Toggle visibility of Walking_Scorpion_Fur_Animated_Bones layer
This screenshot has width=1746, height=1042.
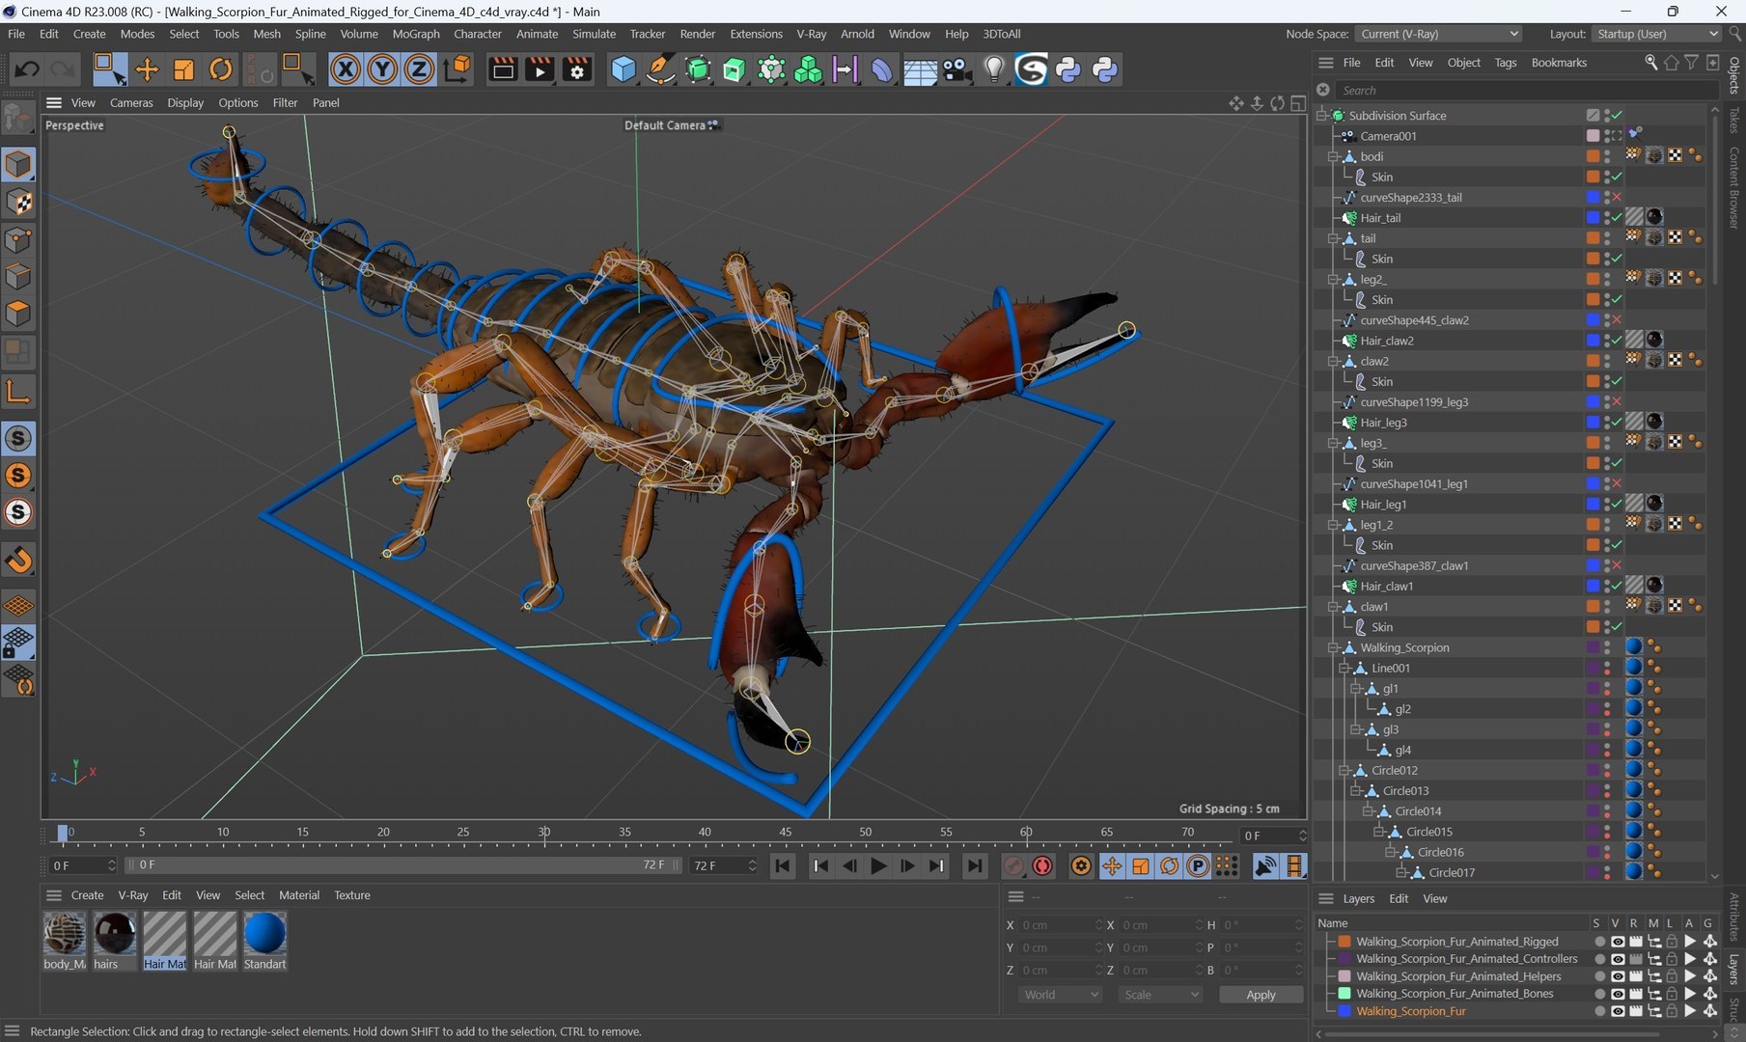1617,994
